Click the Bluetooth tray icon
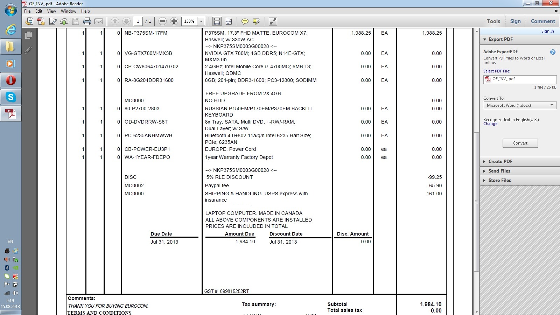The width and height of the screenshot is (560, 315). 7,268
